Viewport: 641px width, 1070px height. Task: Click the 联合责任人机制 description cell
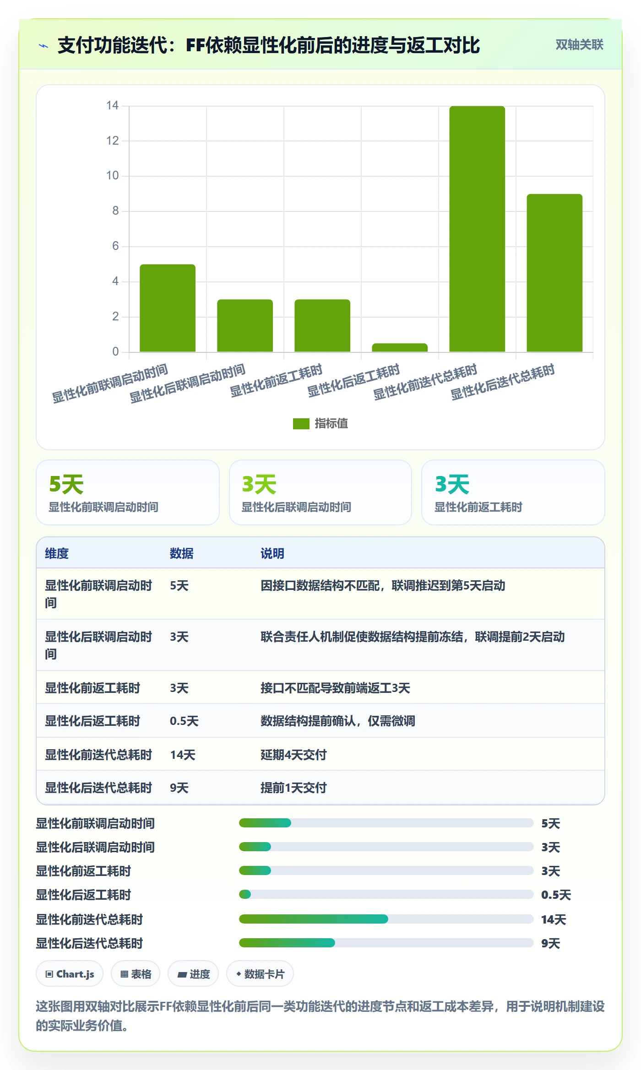(413, 637)
